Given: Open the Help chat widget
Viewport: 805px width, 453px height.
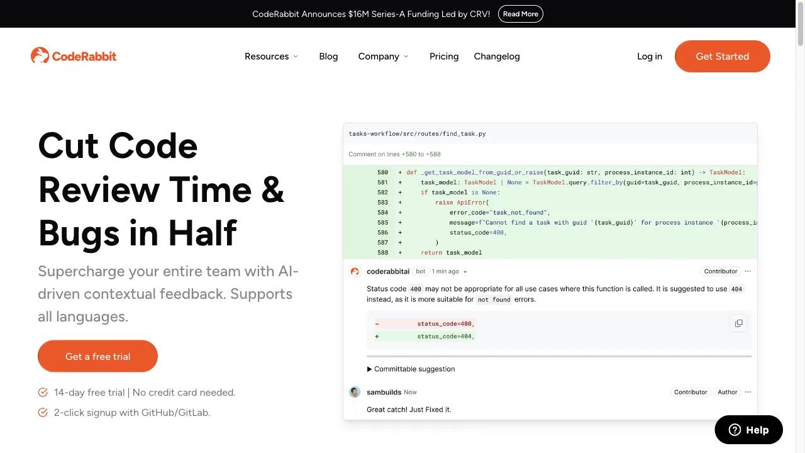Looking at the screenshot, I should 748,430.
